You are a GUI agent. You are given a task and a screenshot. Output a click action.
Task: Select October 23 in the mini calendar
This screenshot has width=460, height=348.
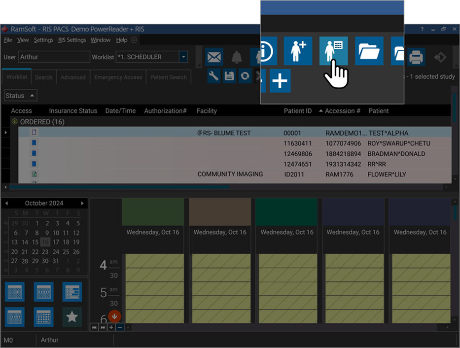point(45,251)
